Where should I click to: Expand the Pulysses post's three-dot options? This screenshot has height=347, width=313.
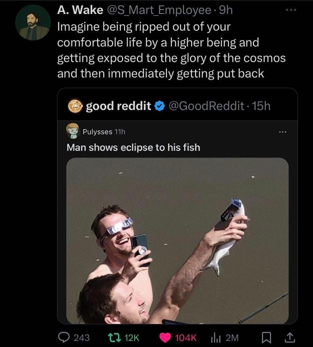[x=283, y=132]
